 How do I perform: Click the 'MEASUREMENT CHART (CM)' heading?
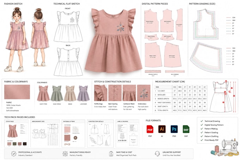pos(170,82)
